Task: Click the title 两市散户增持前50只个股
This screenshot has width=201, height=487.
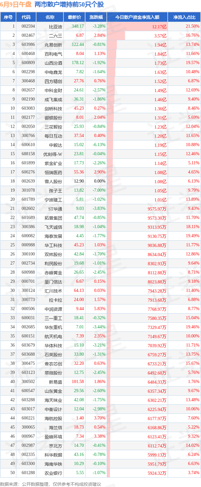Action: click(69, 4)
